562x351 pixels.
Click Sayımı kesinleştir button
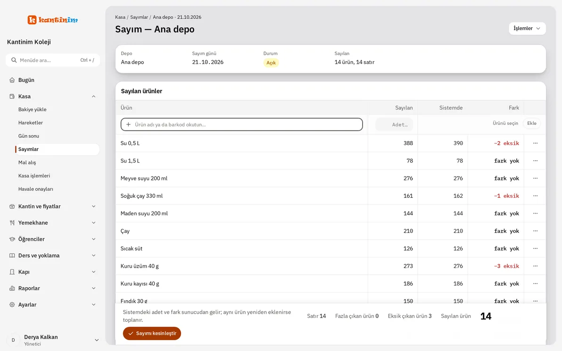pyautogui.click(x=152, y=334)
